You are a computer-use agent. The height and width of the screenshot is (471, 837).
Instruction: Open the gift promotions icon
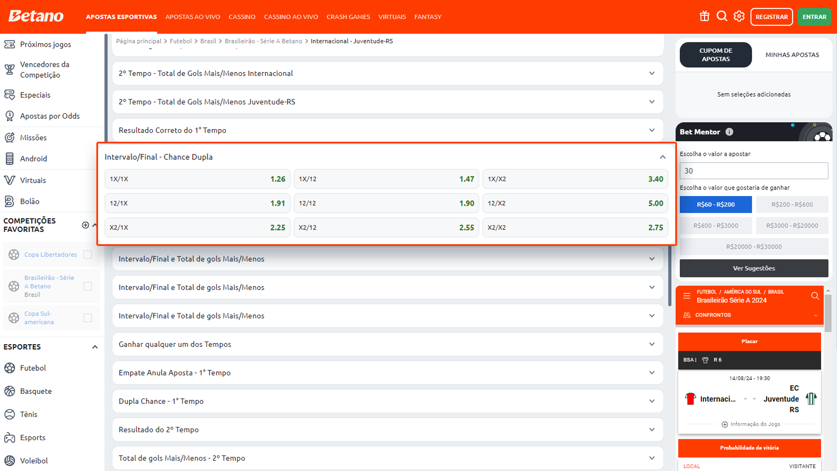pyautogui.click(x=704, y=17)
